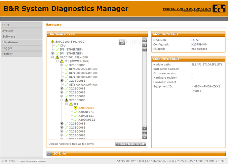Click the Hardware Tree scrollbar track
228x164 pixels.
click(144, 88)
